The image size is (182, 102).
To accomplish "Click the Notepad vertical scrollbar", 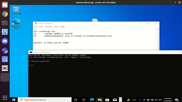I will (158, 39).
